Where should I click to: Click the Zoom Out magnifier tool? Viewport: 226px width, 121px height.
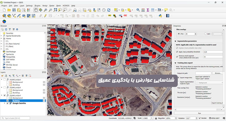click(x=51, y=10)
